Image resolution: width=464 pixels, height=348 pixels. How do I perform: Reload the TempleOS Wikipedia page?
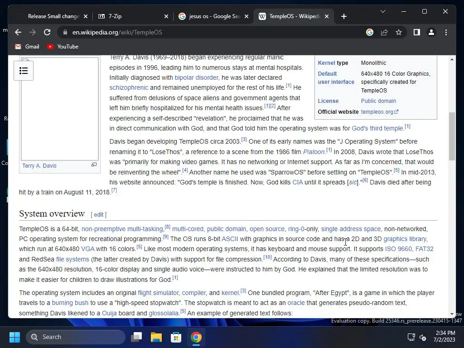coord(47,32)
